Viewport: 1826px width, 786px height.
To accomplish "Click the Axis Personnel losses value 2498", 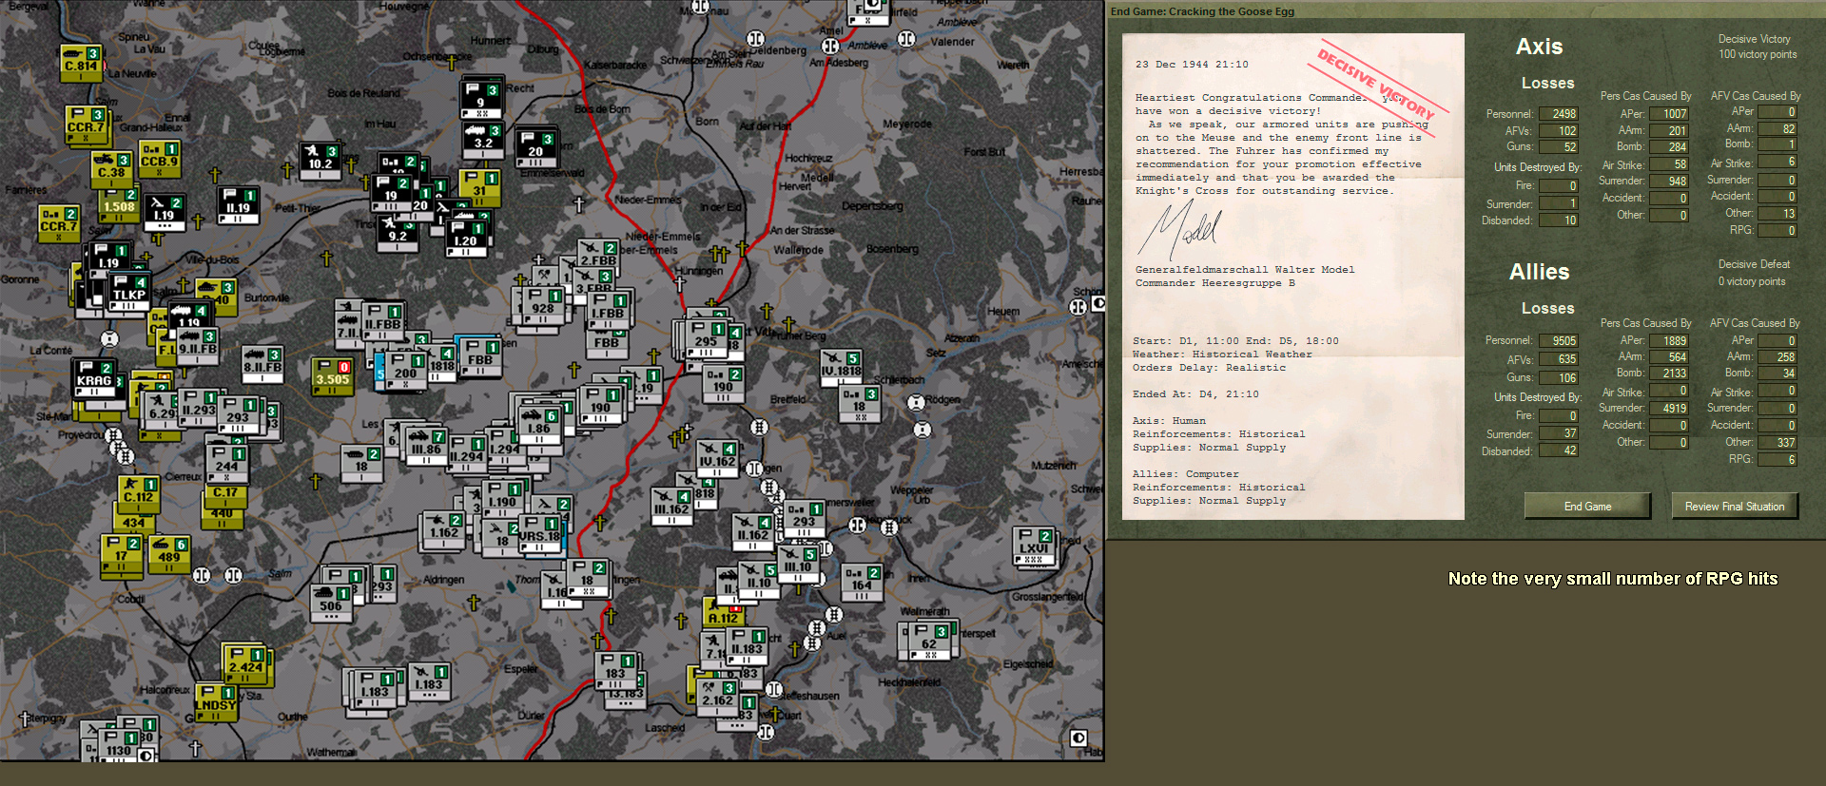I will [1558, 114].
